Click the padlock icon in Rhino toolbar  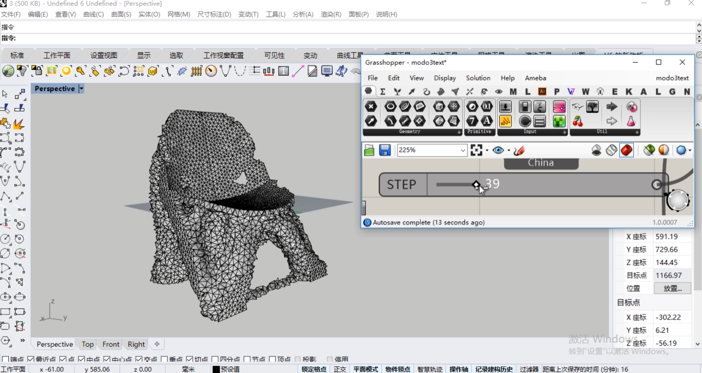point(37,71)
